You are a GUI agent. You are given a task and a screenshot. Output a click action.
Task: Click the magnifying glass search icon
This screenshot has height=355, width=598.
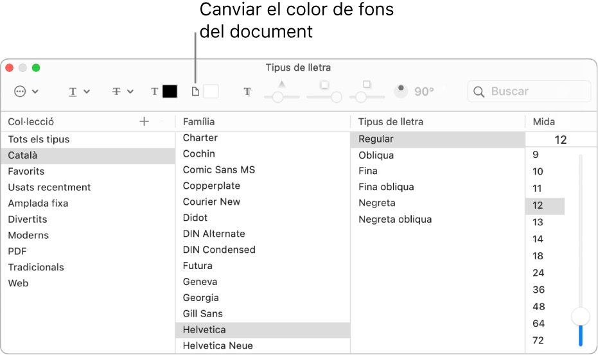(x=479, y=92)
